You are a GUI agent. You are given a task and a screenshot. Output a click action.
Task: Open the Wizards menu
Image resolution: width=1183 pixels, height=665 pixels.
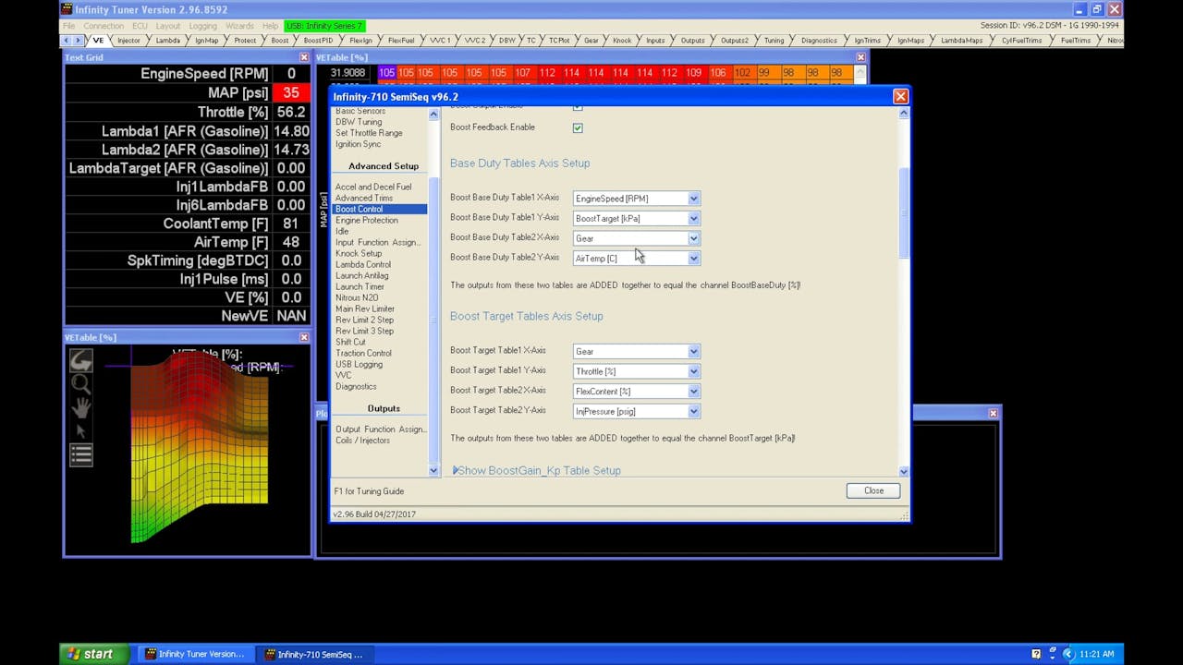[x=239, y=25]
